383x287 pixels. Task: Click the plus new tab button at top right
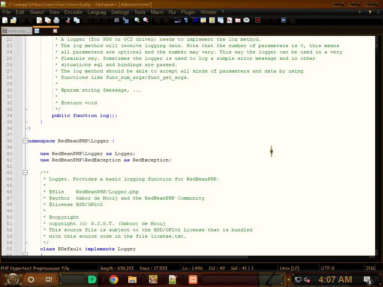[359, 12]
